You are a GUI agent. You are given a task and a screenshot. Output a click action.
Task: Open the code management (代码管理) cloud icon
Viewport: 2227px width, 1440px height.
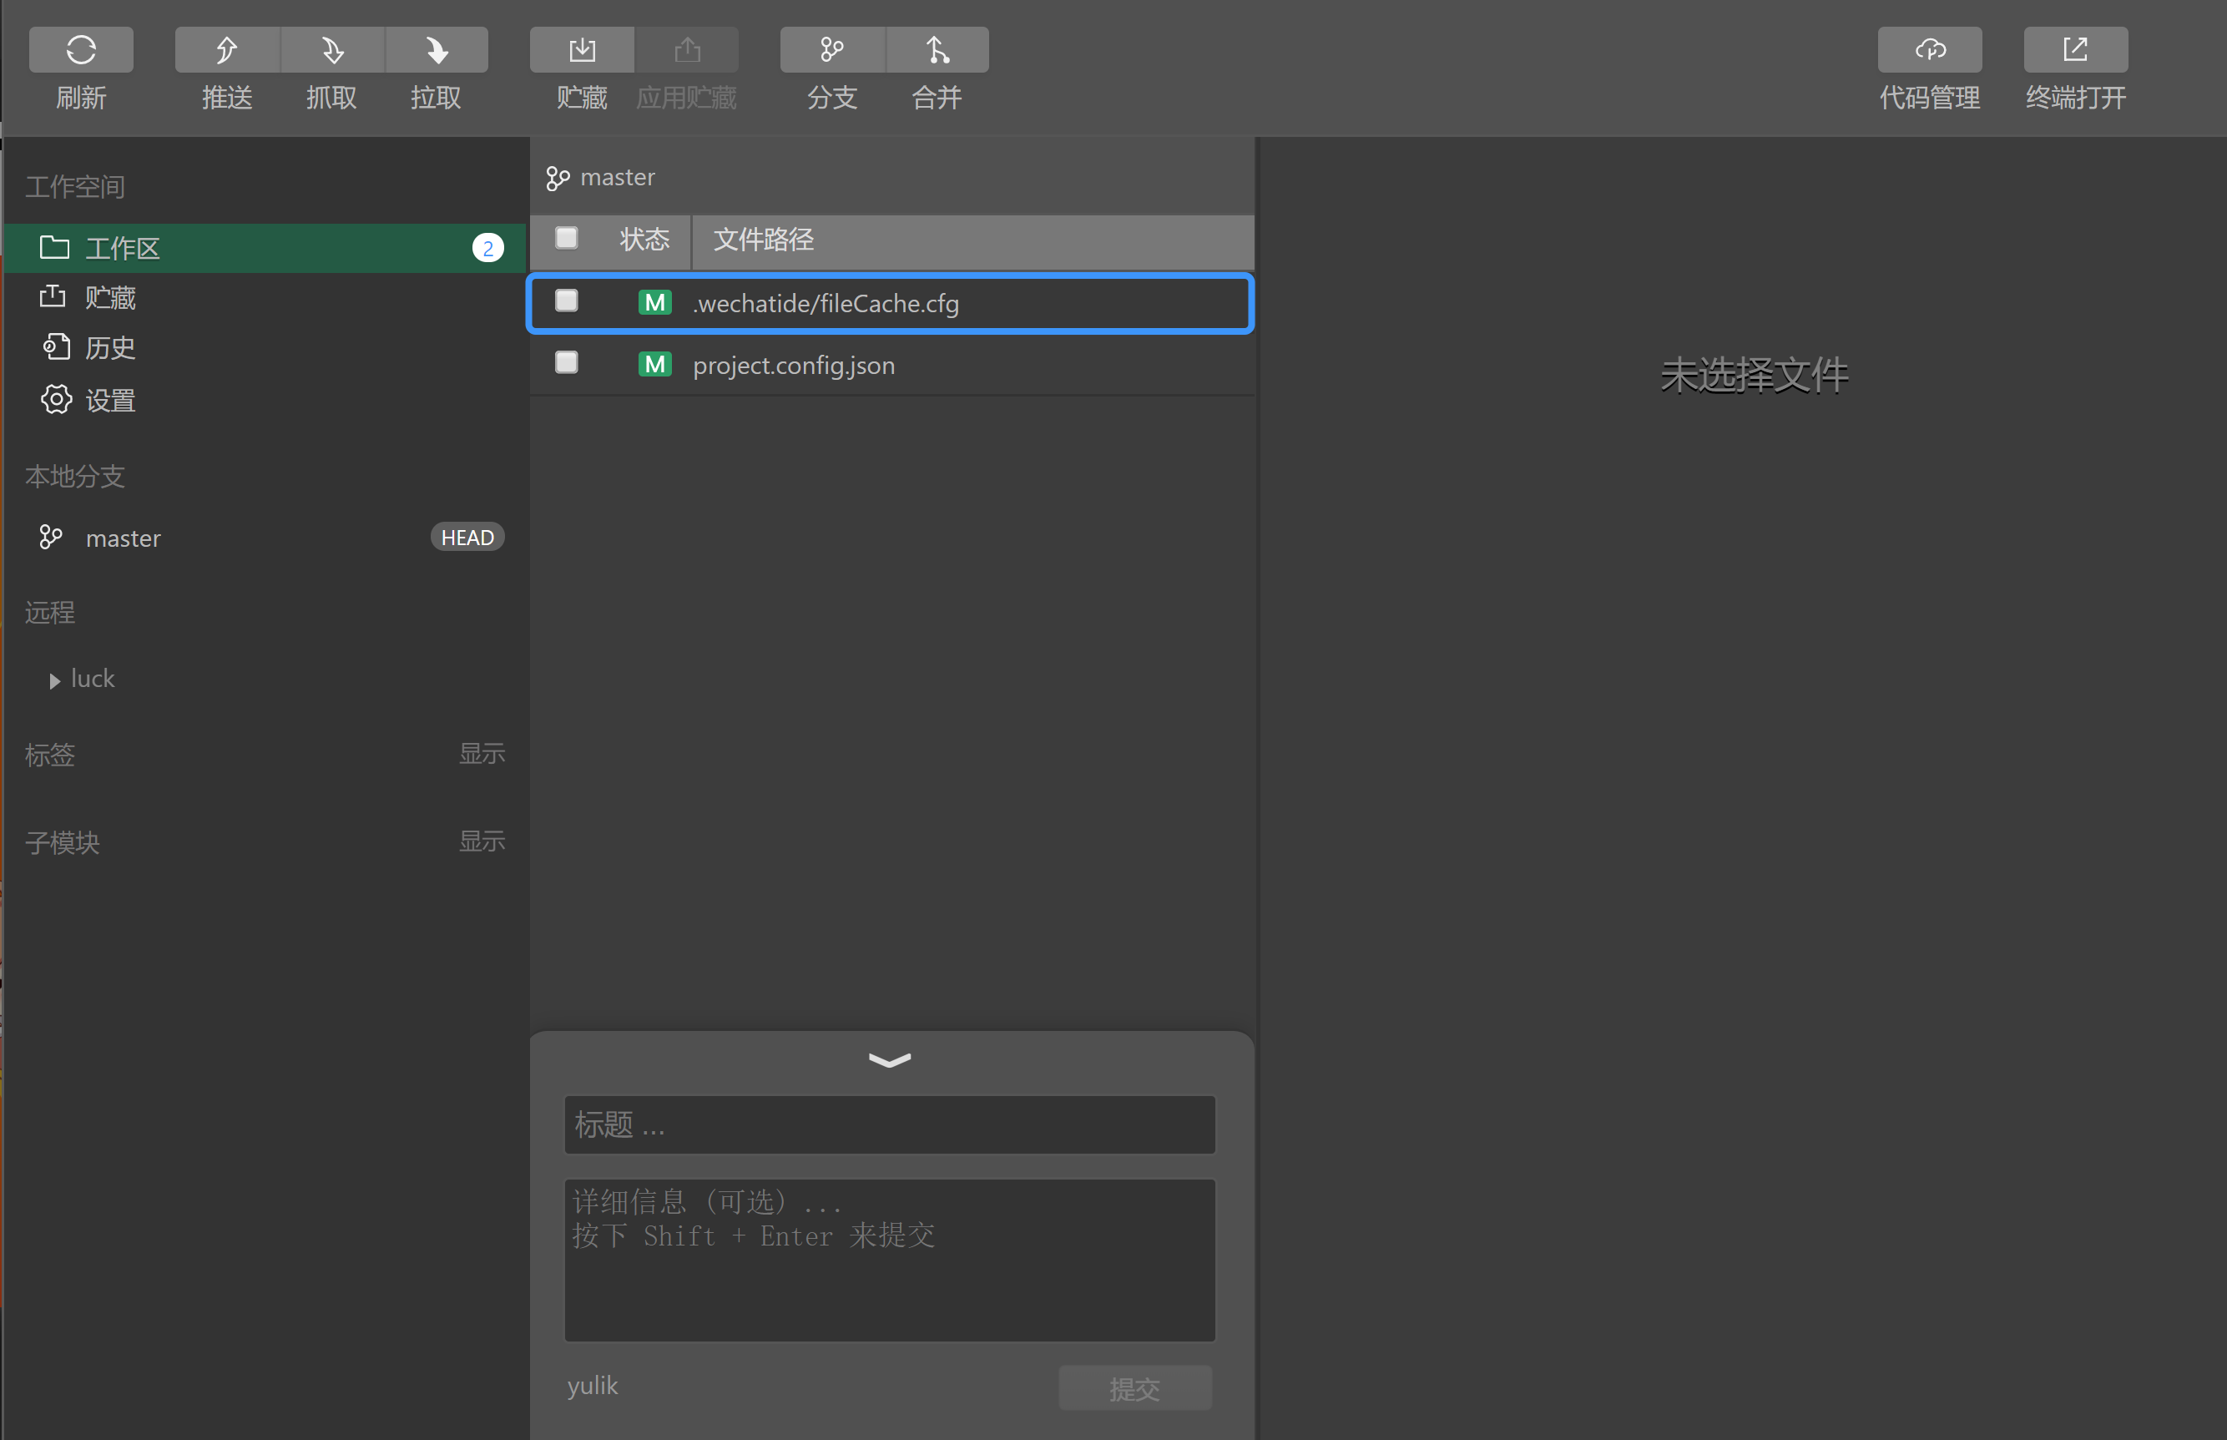coord(1930,49)
